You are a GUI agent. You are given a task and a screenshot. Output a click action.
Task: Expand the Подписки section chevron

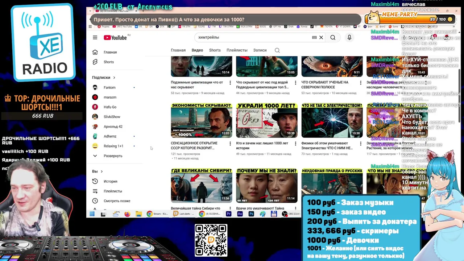114,78
